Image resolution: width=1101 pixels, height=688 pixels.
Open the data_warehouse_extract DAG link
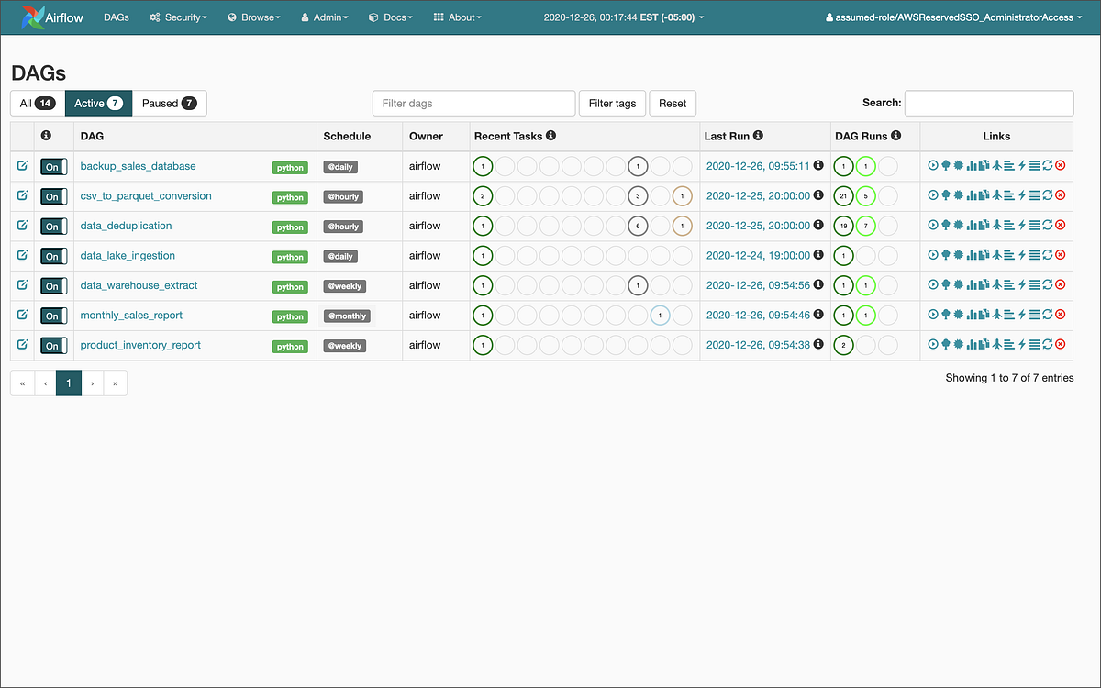coord(138,285)
